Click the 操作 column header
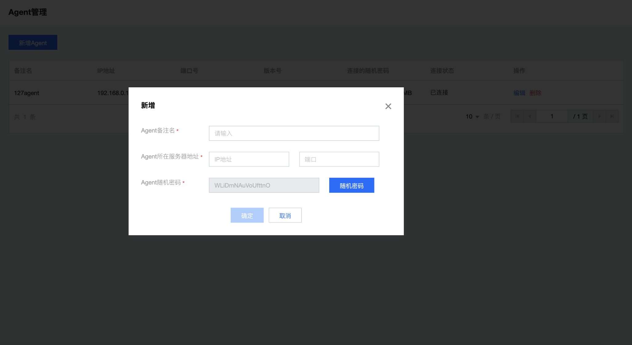Screen dimensions: 632x345 pos(519,71)
